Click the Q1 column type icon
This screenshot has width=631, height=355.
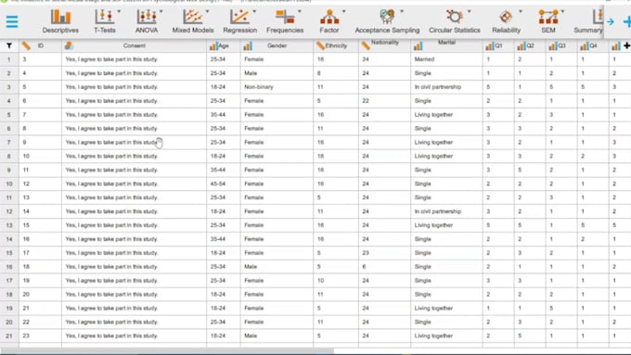tap(490, 46)
